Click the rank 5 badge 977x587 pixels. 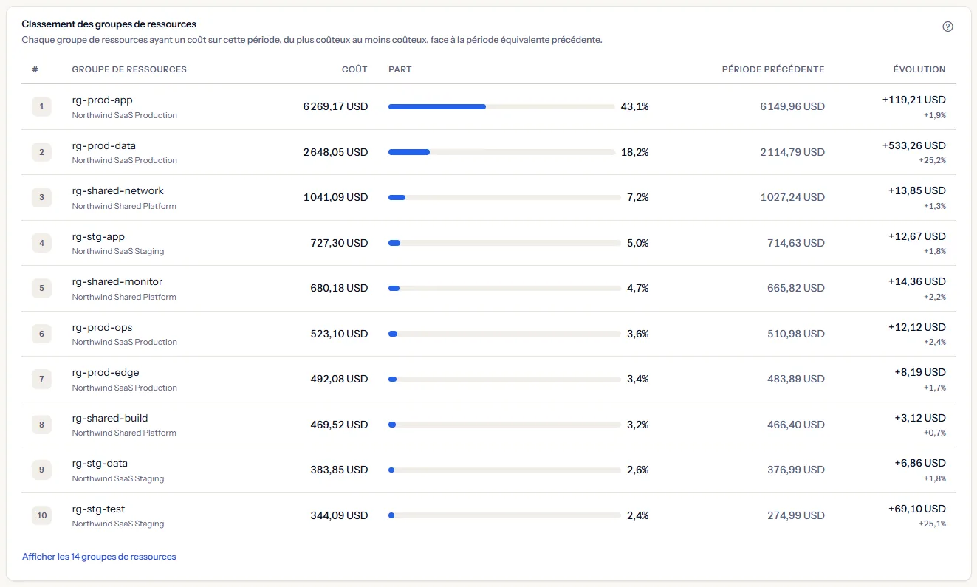[x=41, y=288]
